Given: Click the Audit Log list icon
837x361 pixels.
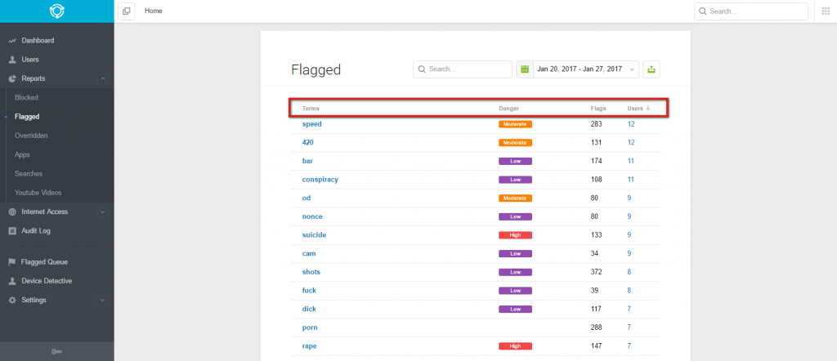Looking at the screenshot, I should tap(12, 231).
